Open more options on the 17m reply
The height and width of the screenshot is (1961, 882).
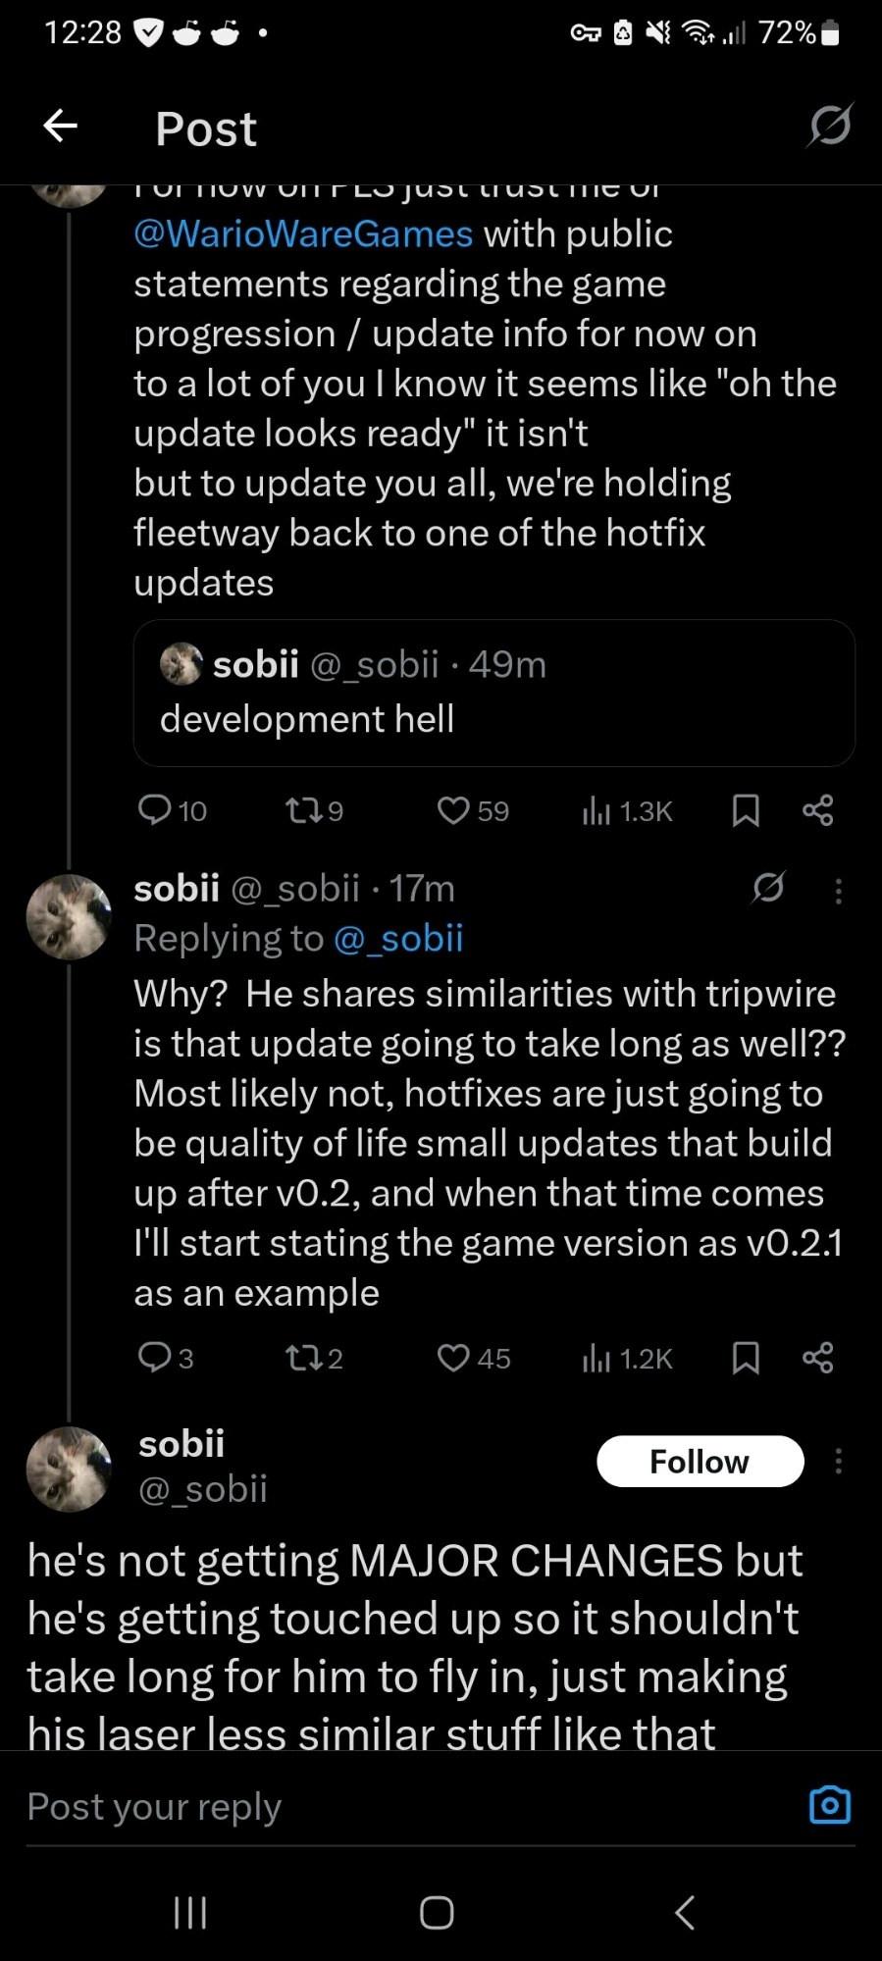[x=838, y=891]
